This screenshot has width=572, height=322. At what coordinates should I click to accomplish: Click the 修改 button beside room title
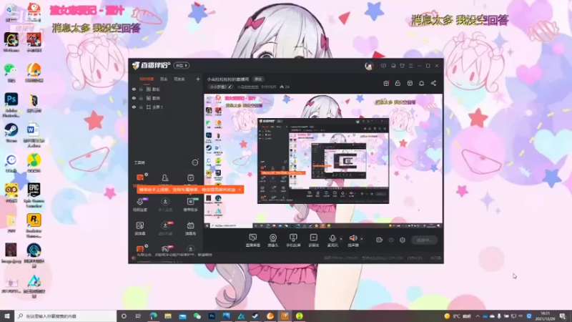click(258, 79)
